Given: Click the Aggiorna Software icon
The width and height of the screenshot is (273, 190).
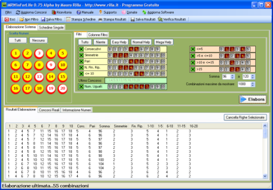Looking at the screenshot, I should (x=144, y=12).
